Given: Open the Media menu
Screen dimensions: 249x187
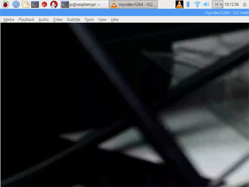Looking at the screenshot, I should 8,19.
